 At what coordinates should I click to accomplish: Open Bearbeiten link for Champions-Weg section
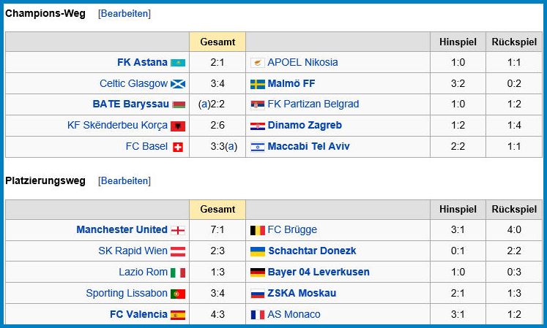124,14
